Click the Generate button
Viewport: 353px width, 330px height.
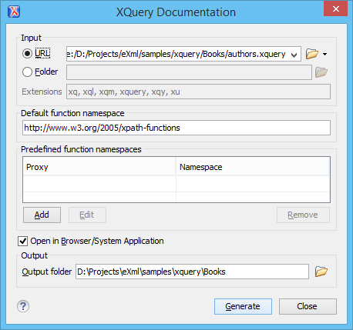[x=243, y=306]
